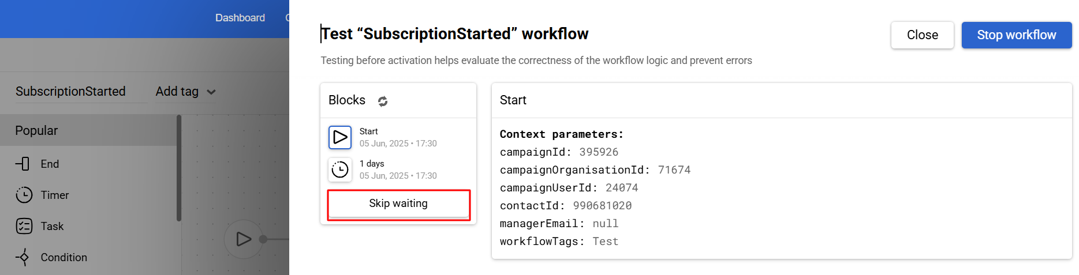The height and width of the screenshot is (275, 1079).
Task: Select the Start entry in Blocks list
Action: point(398,137)
